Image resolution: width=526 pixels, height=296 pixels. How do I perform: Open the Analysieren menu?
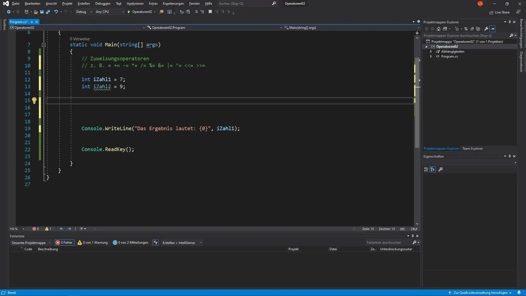[135, 4]
